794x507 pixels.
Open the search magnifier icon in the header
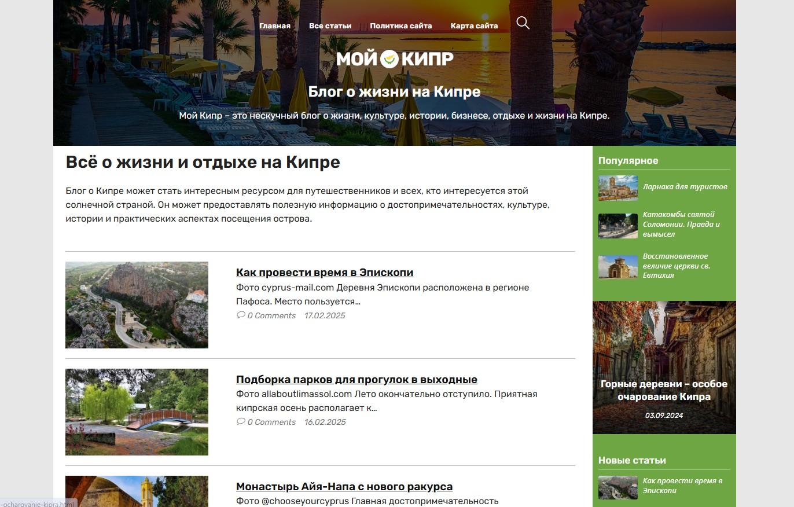click(x=523, y=23)
